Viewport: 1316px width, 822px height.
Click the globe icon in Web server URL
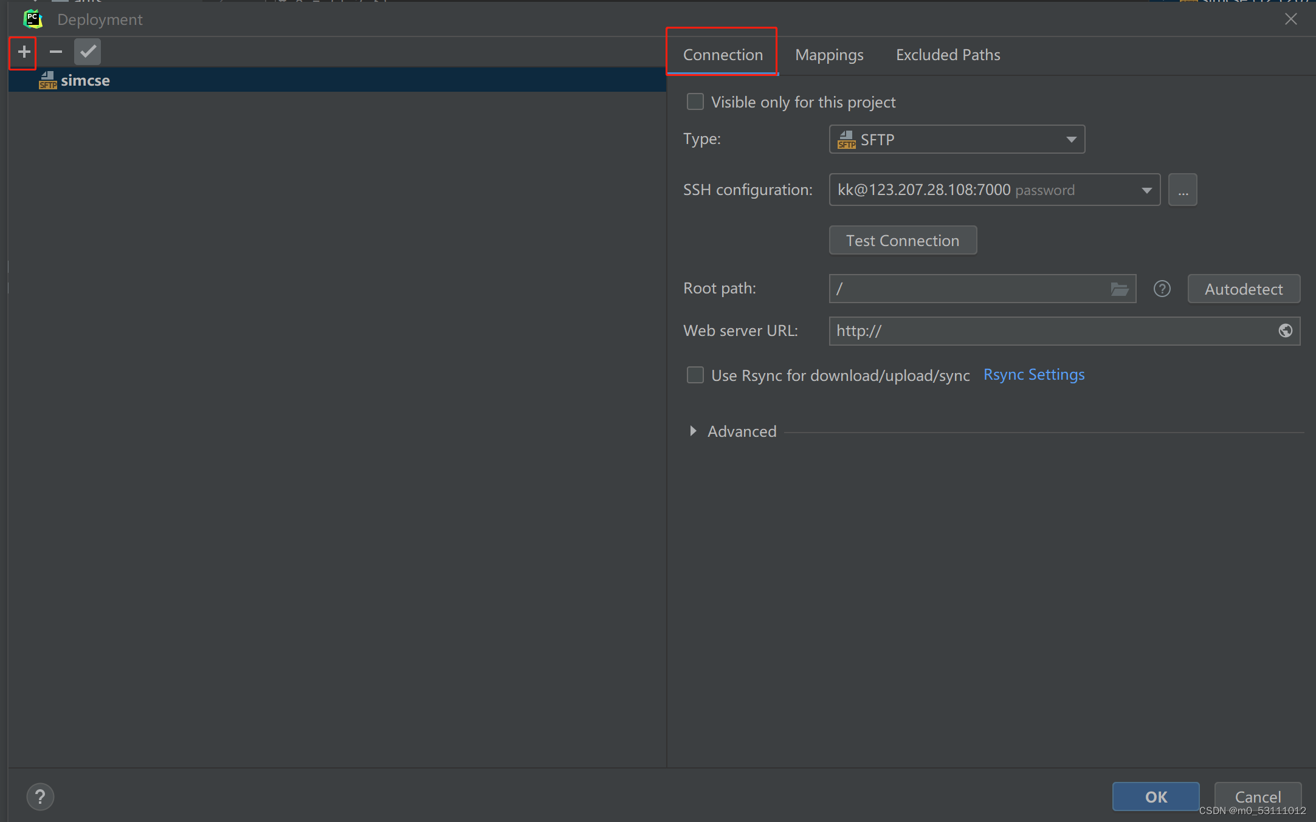pyautogui.click(x=1285, y=331)
